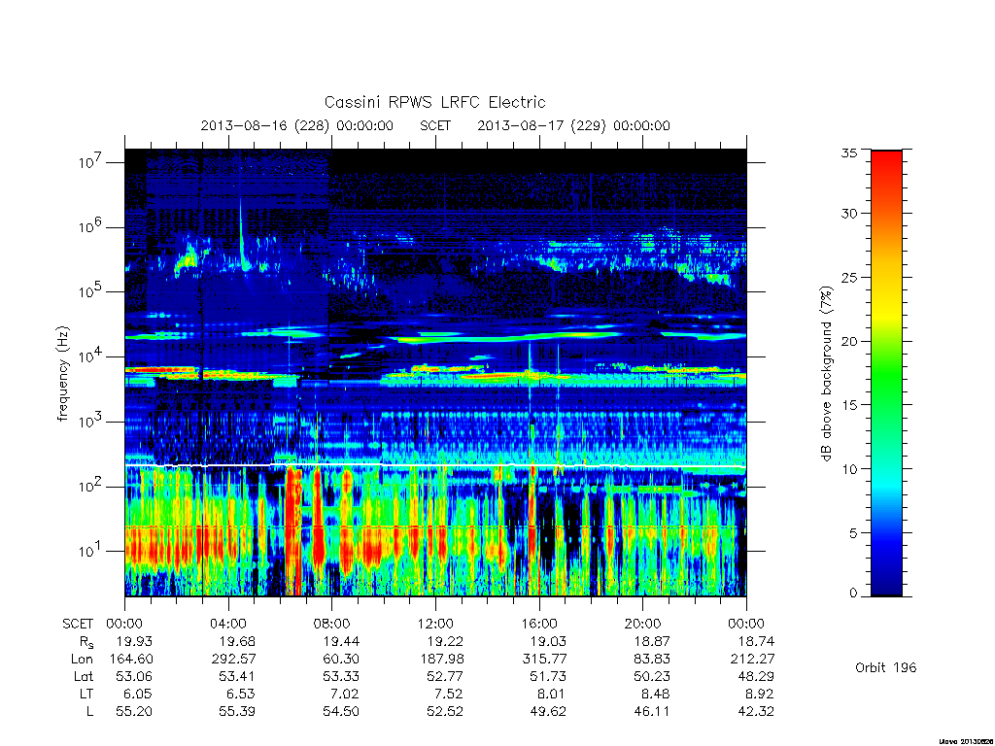The image size is (995, 746).
Task: Click the L value '42.32'
Action: pyautogui.click(x=756, y=712)
